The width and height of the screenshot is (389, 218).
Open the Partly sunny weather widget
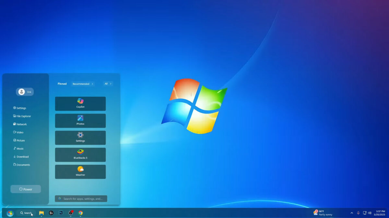(323, 213)
